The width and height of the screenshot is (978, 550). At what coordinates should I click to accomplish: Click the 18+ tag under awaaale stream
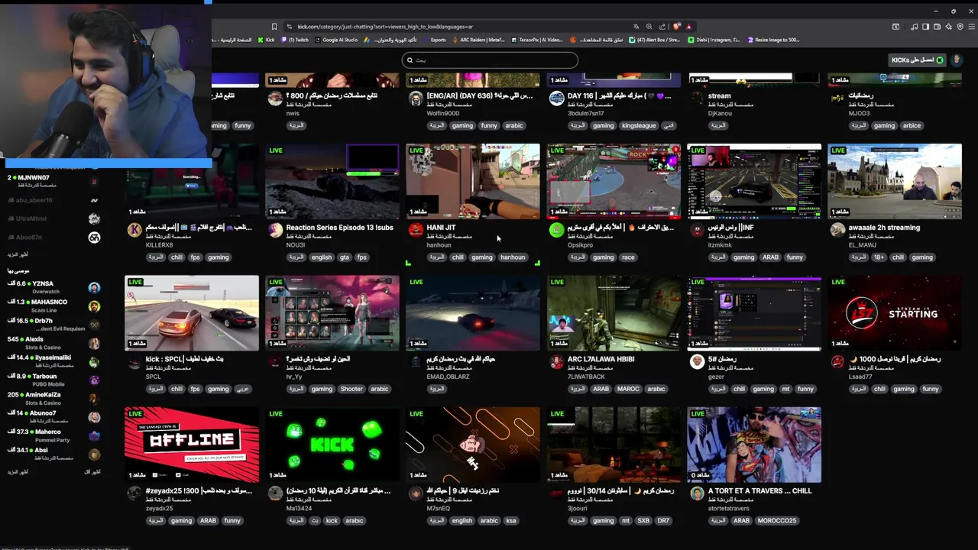(x=879, y=257)
